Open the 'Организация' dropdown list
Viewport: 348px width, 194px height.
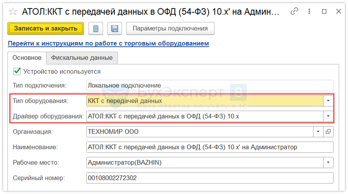(318, 132)
